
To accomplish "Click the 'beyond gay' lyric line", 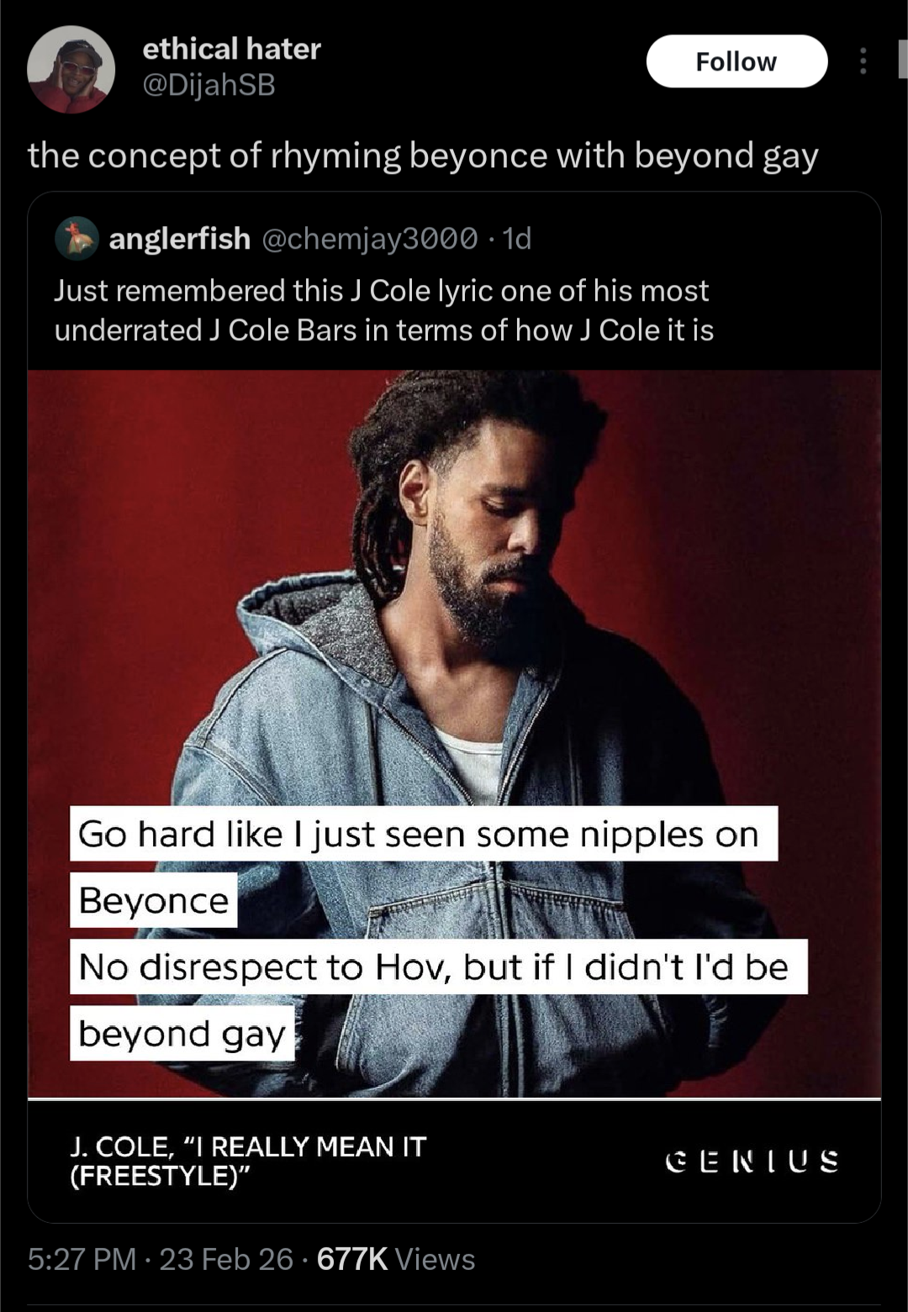I will (182, 1034).
